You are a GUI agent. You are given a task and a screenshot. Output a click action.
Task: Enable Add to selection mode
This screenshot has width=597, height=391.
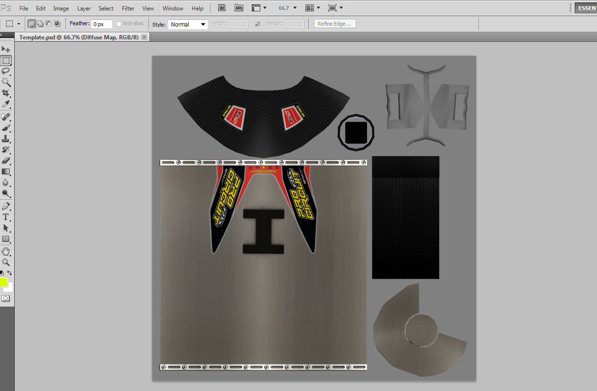tap(40, 24)
